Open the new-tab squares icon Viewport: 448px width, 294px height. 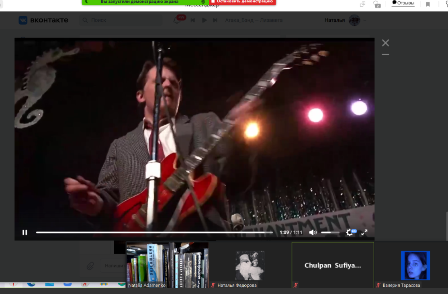point(362,4)
